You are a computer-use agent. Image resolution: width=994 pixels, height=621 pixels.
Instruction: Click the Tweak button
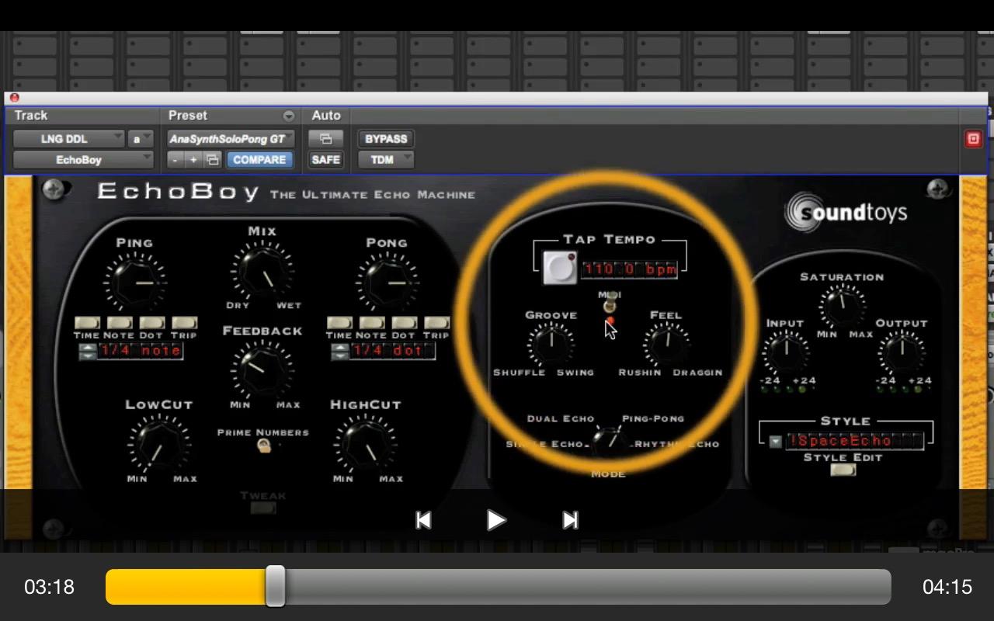tap(263, 508)
